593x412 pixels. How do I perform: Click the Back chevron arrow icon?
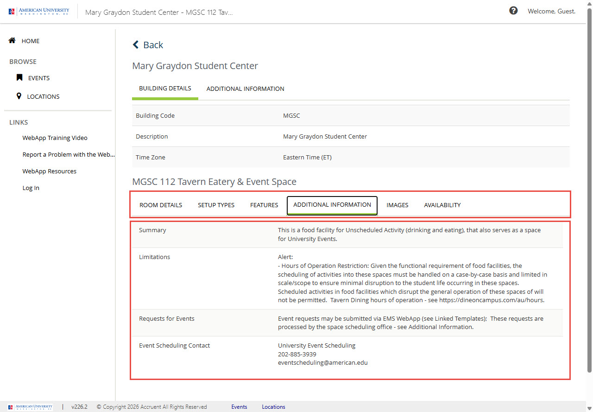point(136,44)
